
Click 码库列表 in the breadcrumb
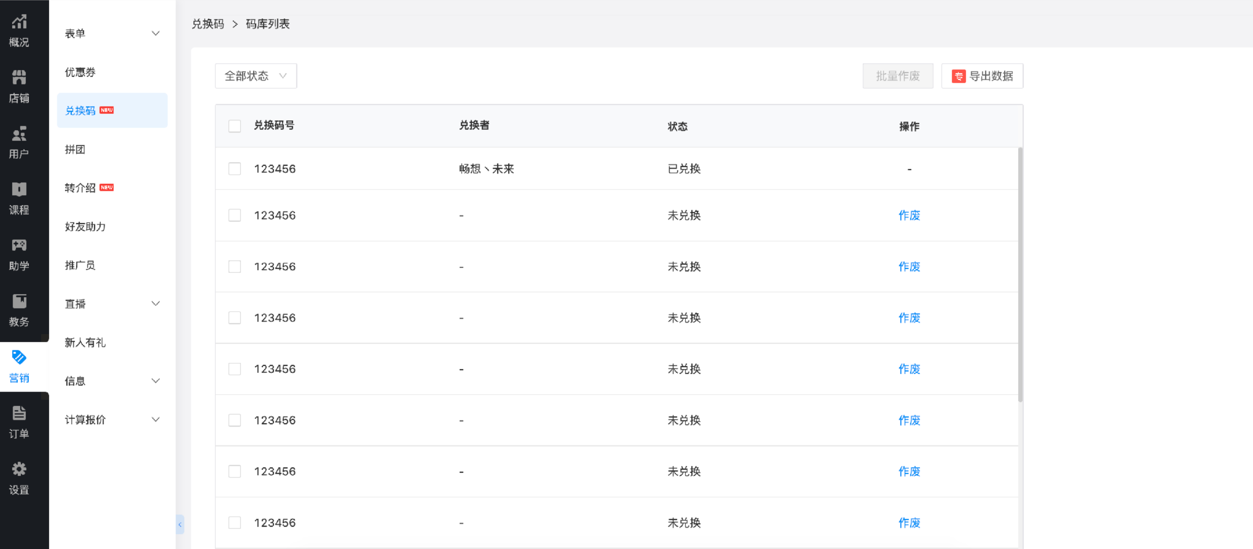point(267,24)
